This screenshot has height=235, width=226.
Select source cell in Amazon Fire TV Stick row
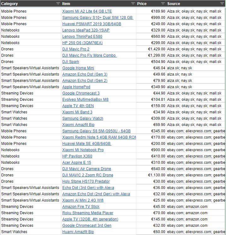pos(195,206)
